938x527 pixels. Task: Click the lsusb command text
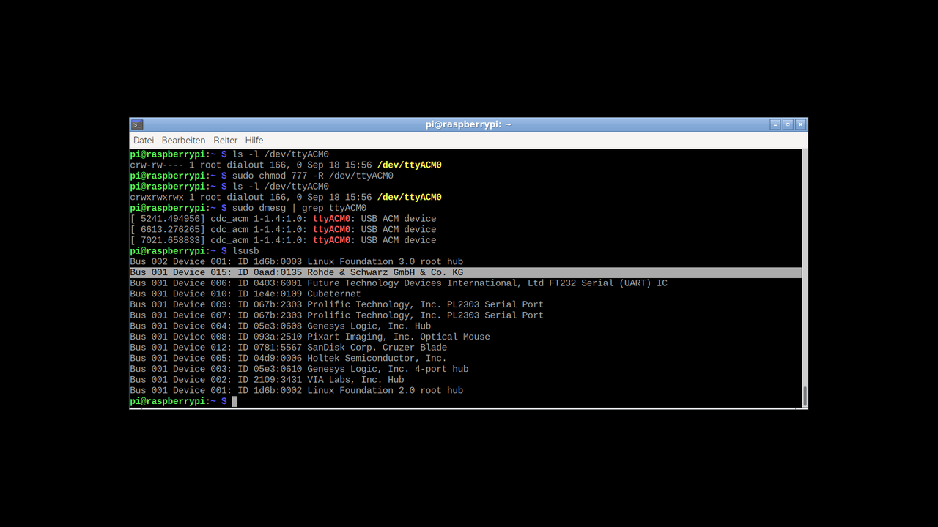click(x=245, y=251)
